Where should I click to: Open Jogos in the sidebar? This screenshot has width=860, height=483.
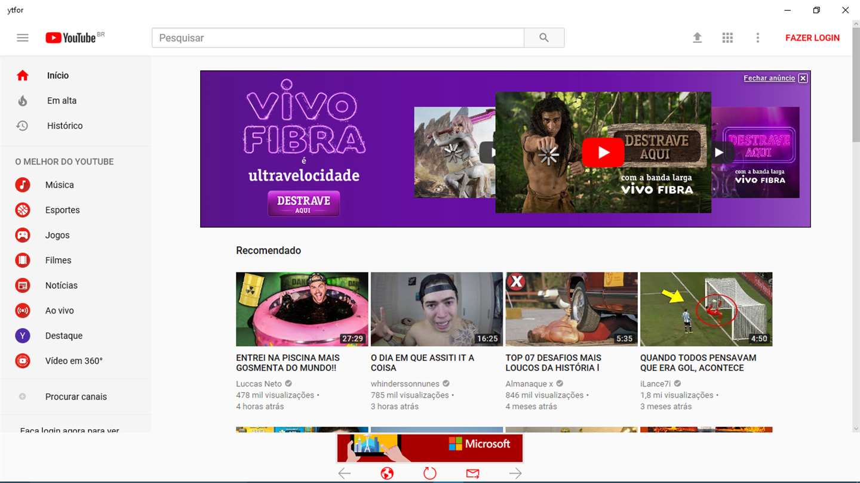pos(57,235)
